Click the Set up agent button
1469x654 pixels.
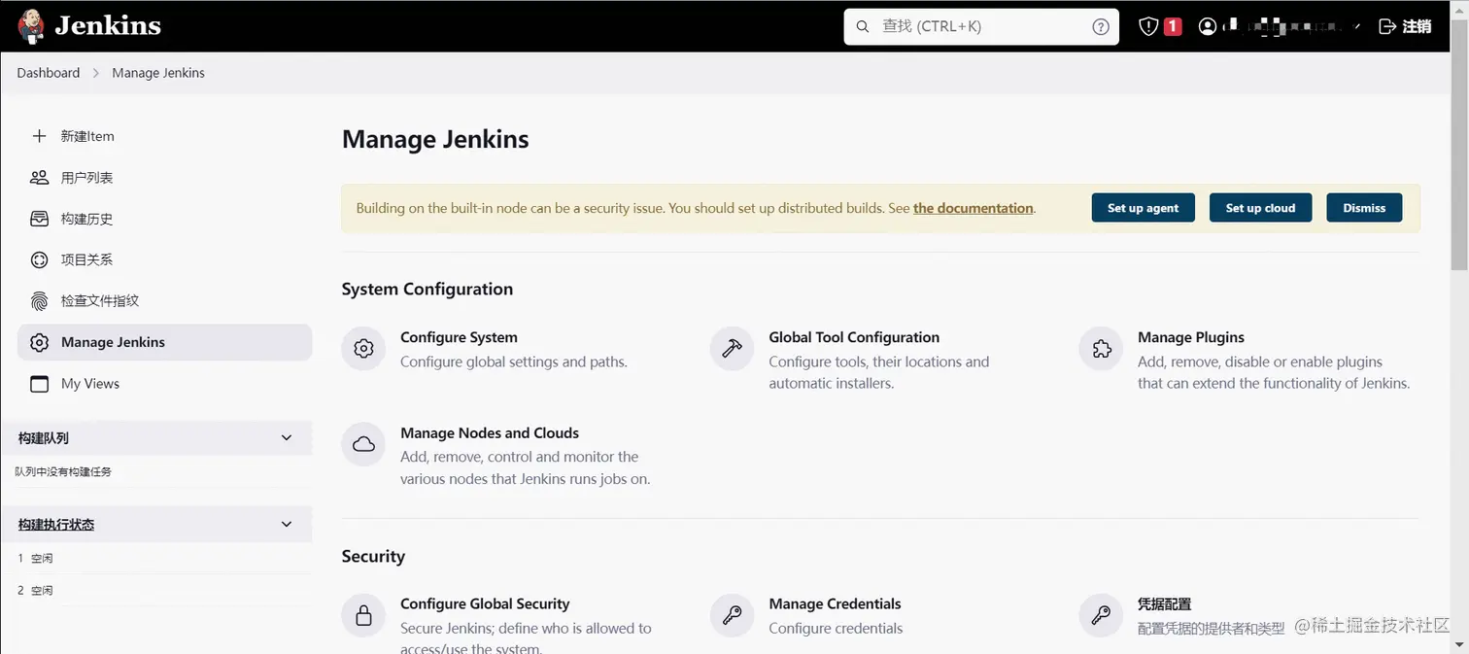click(x=1144, y=208)
